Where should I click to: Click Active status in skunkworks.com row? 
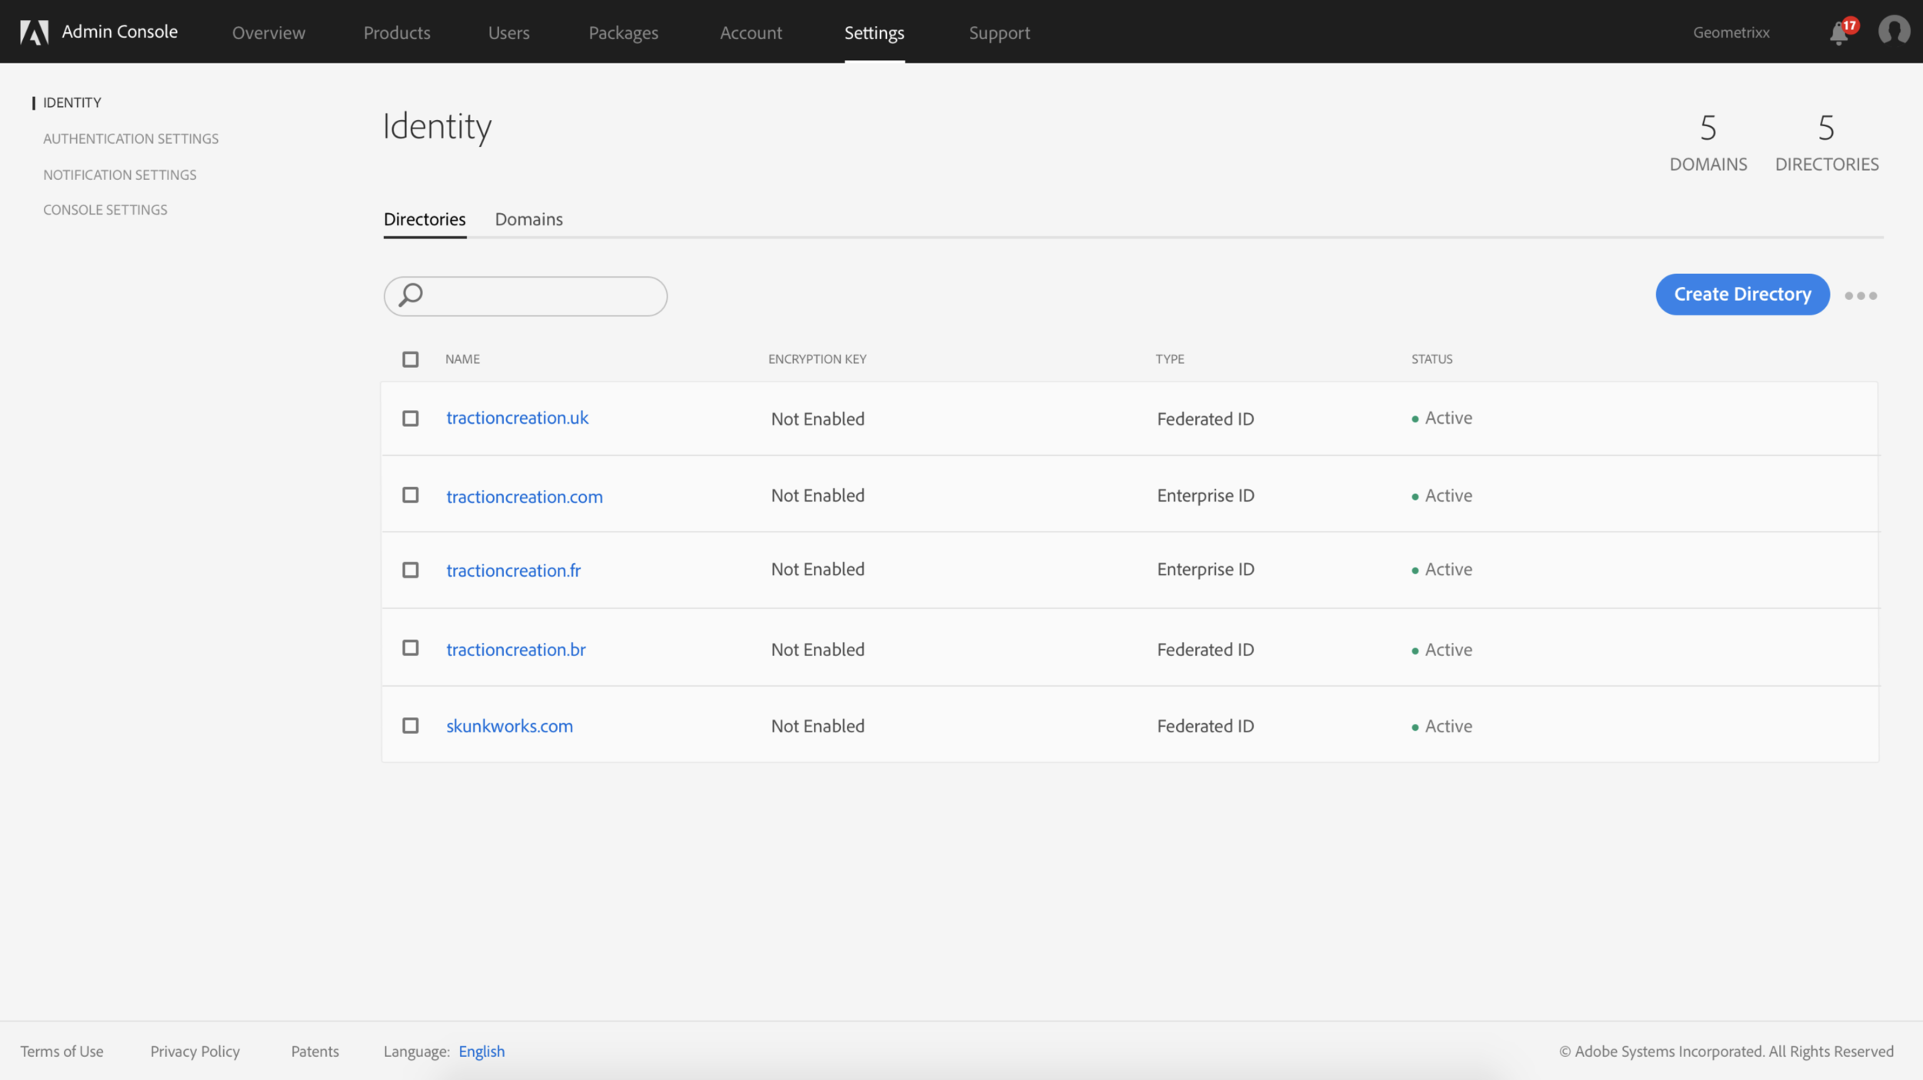tap(1442, 726)
